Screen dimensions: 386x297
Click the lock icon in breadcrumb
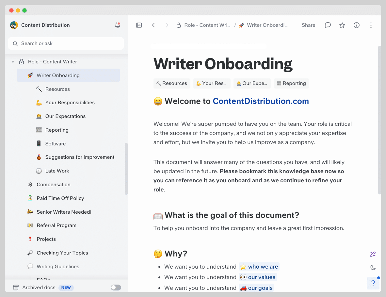[x=179, y=25]
